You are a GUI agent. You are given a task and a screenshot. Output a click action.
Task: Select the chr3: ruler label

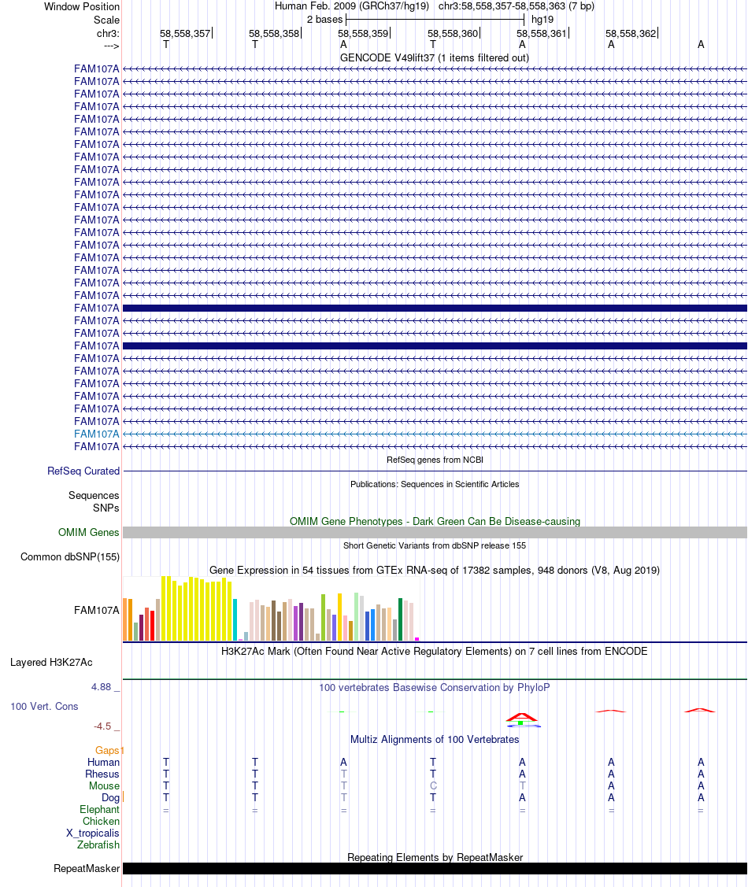point(108,33)
